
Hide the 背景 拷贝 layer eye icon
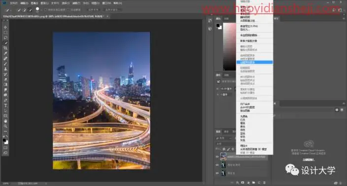click(217, 165)
